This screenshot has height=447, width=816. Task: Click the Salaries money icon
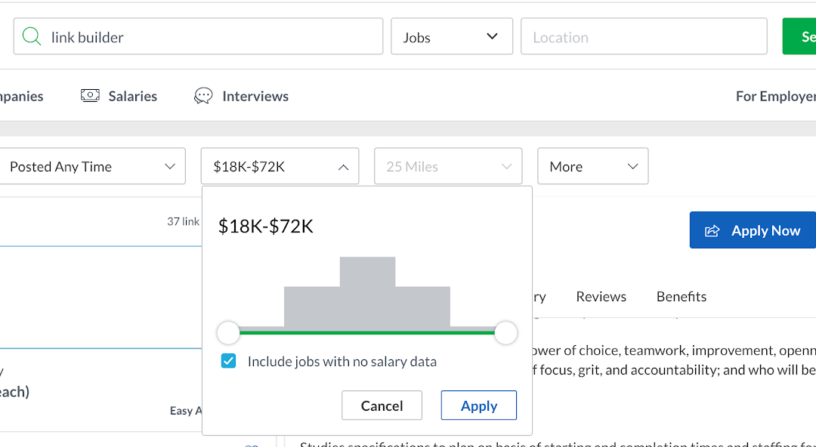point(90,96)
